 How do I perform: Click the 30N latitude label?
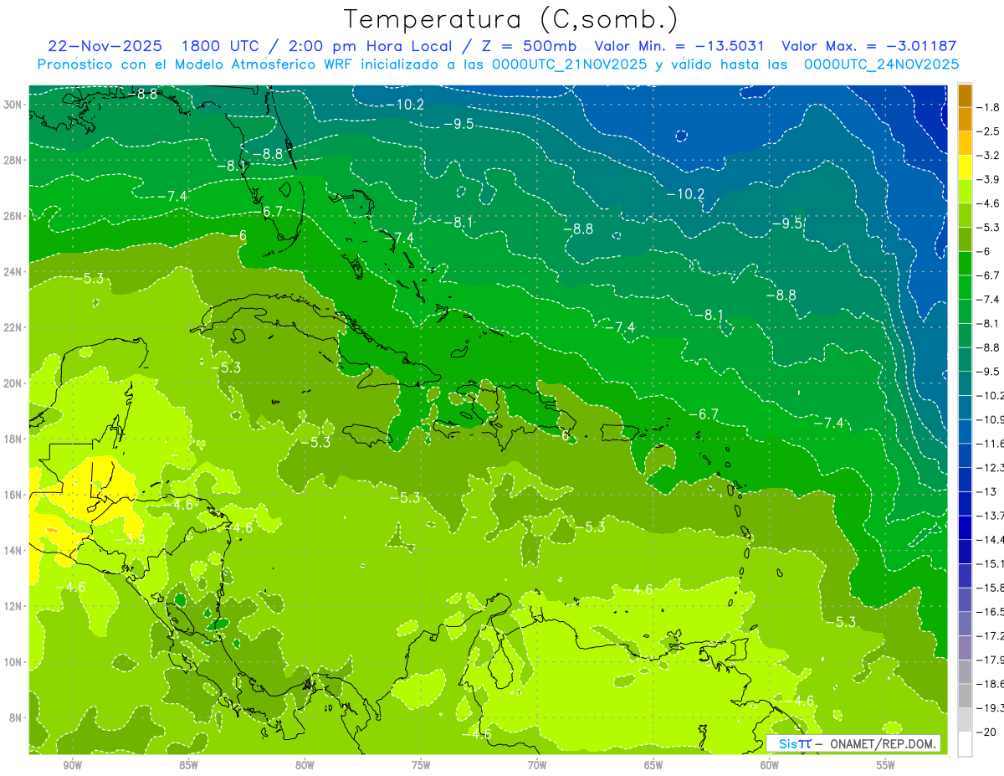(x=14, y=105)
